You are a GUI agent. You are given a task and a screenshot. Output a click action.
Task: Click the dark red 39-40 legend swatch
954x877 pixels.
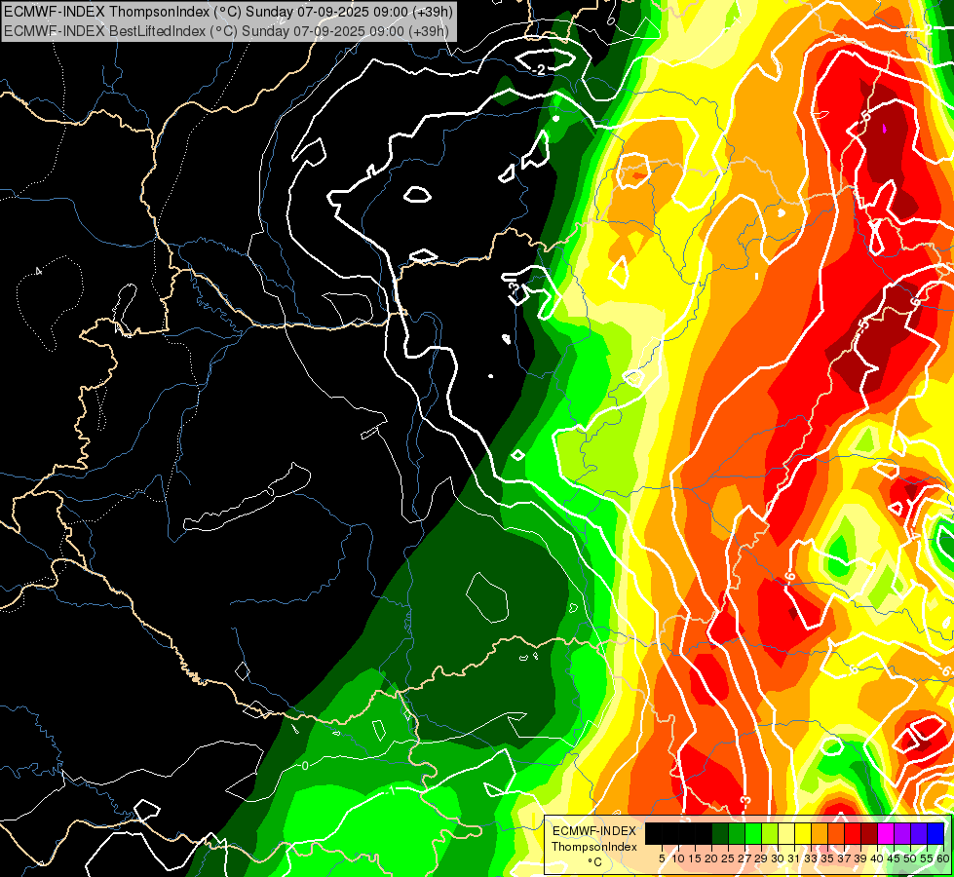pyautogui.click(x=869, y=833)
